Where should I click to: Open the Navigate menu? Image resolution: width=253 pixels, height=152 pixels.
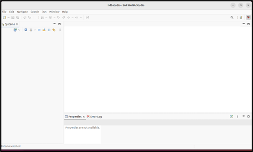pos(22,12)
